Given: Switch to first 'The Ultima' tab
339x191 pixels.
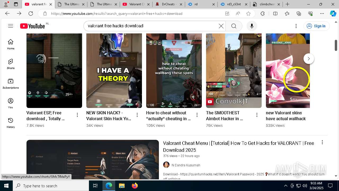Looking at the screenshot, I should point(71,4).
